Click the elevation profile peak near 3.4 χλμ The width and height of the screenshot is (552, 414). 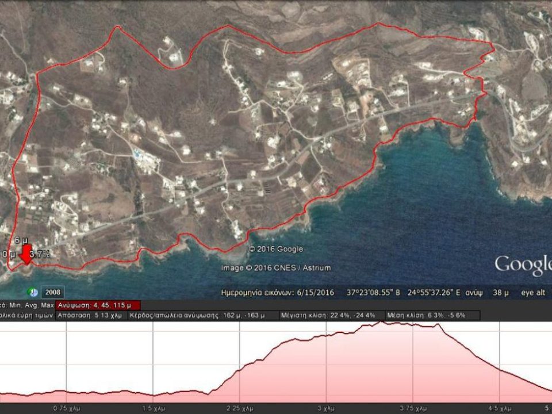pyautogui.click(x=381, y=322)
